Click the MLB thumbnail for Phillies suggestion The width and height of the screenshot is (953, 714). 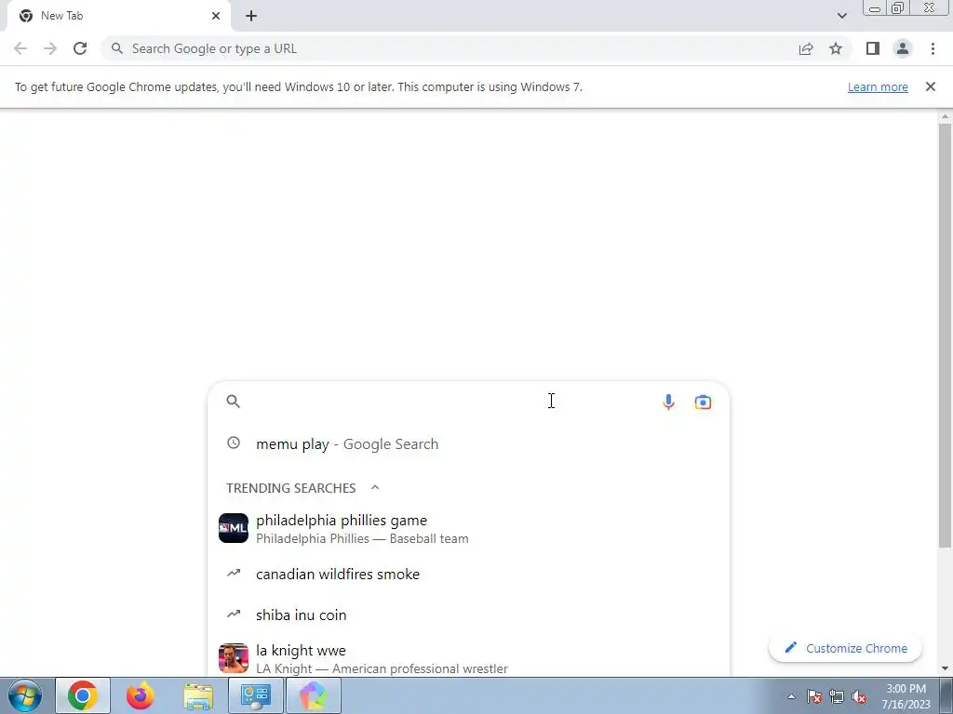coord(234,528)
